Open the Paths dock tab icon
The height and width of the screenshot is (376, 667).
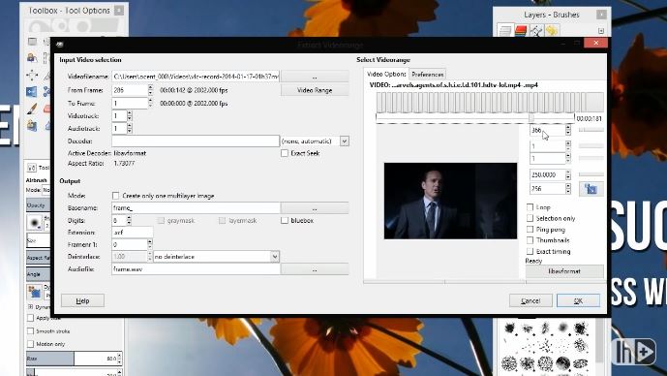click(x=536, y=31)
